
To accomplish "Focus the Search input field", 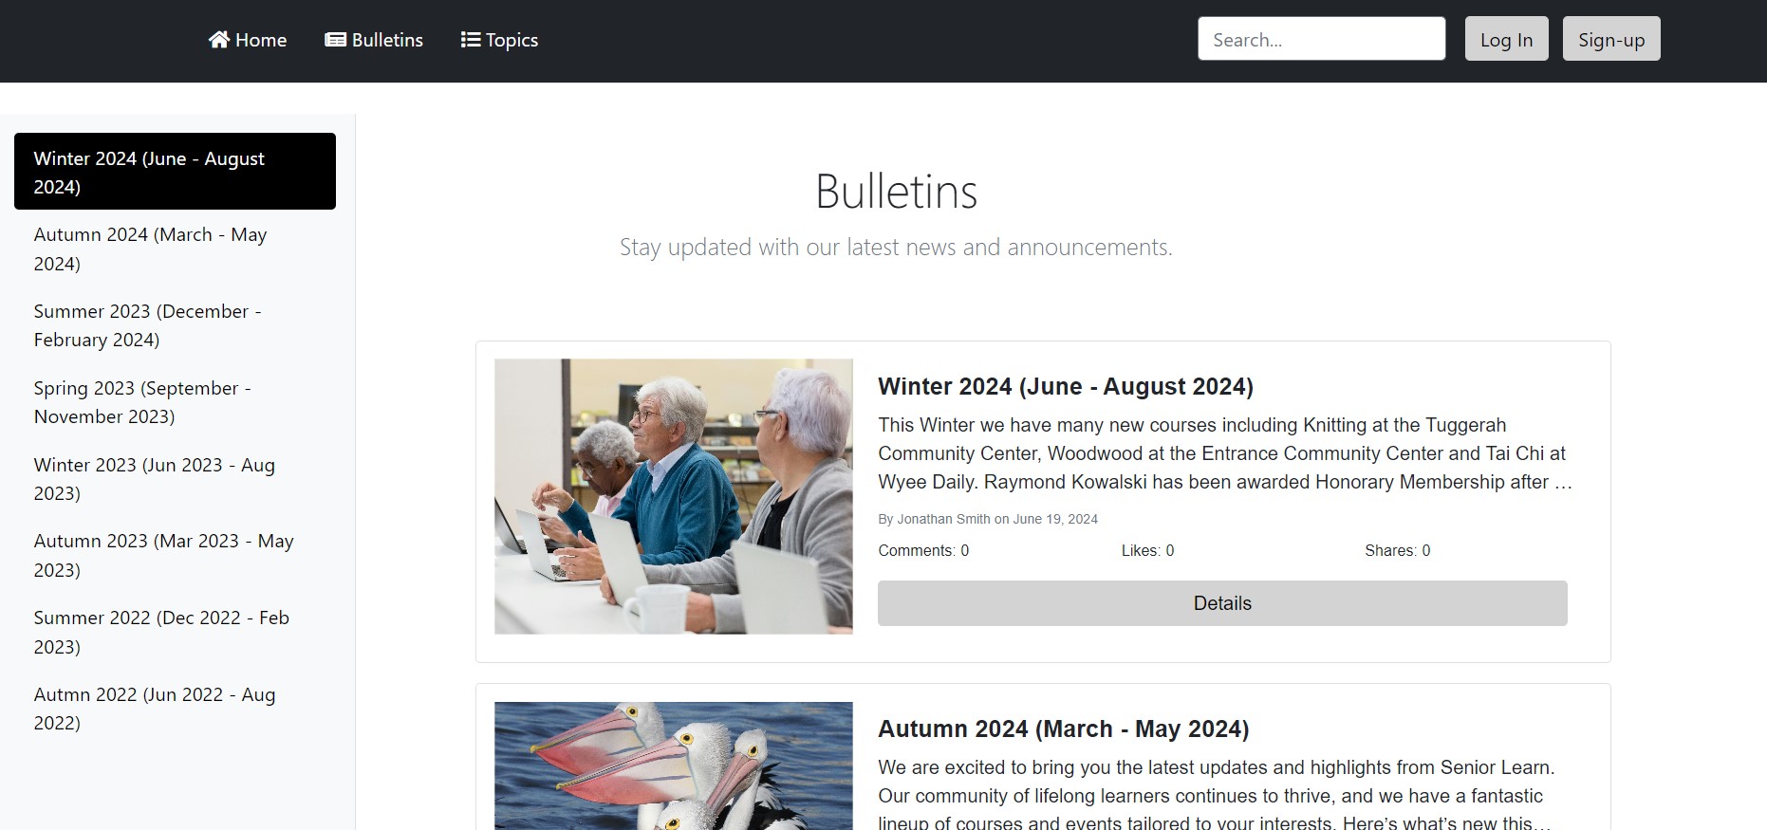I will (1321, 39).
